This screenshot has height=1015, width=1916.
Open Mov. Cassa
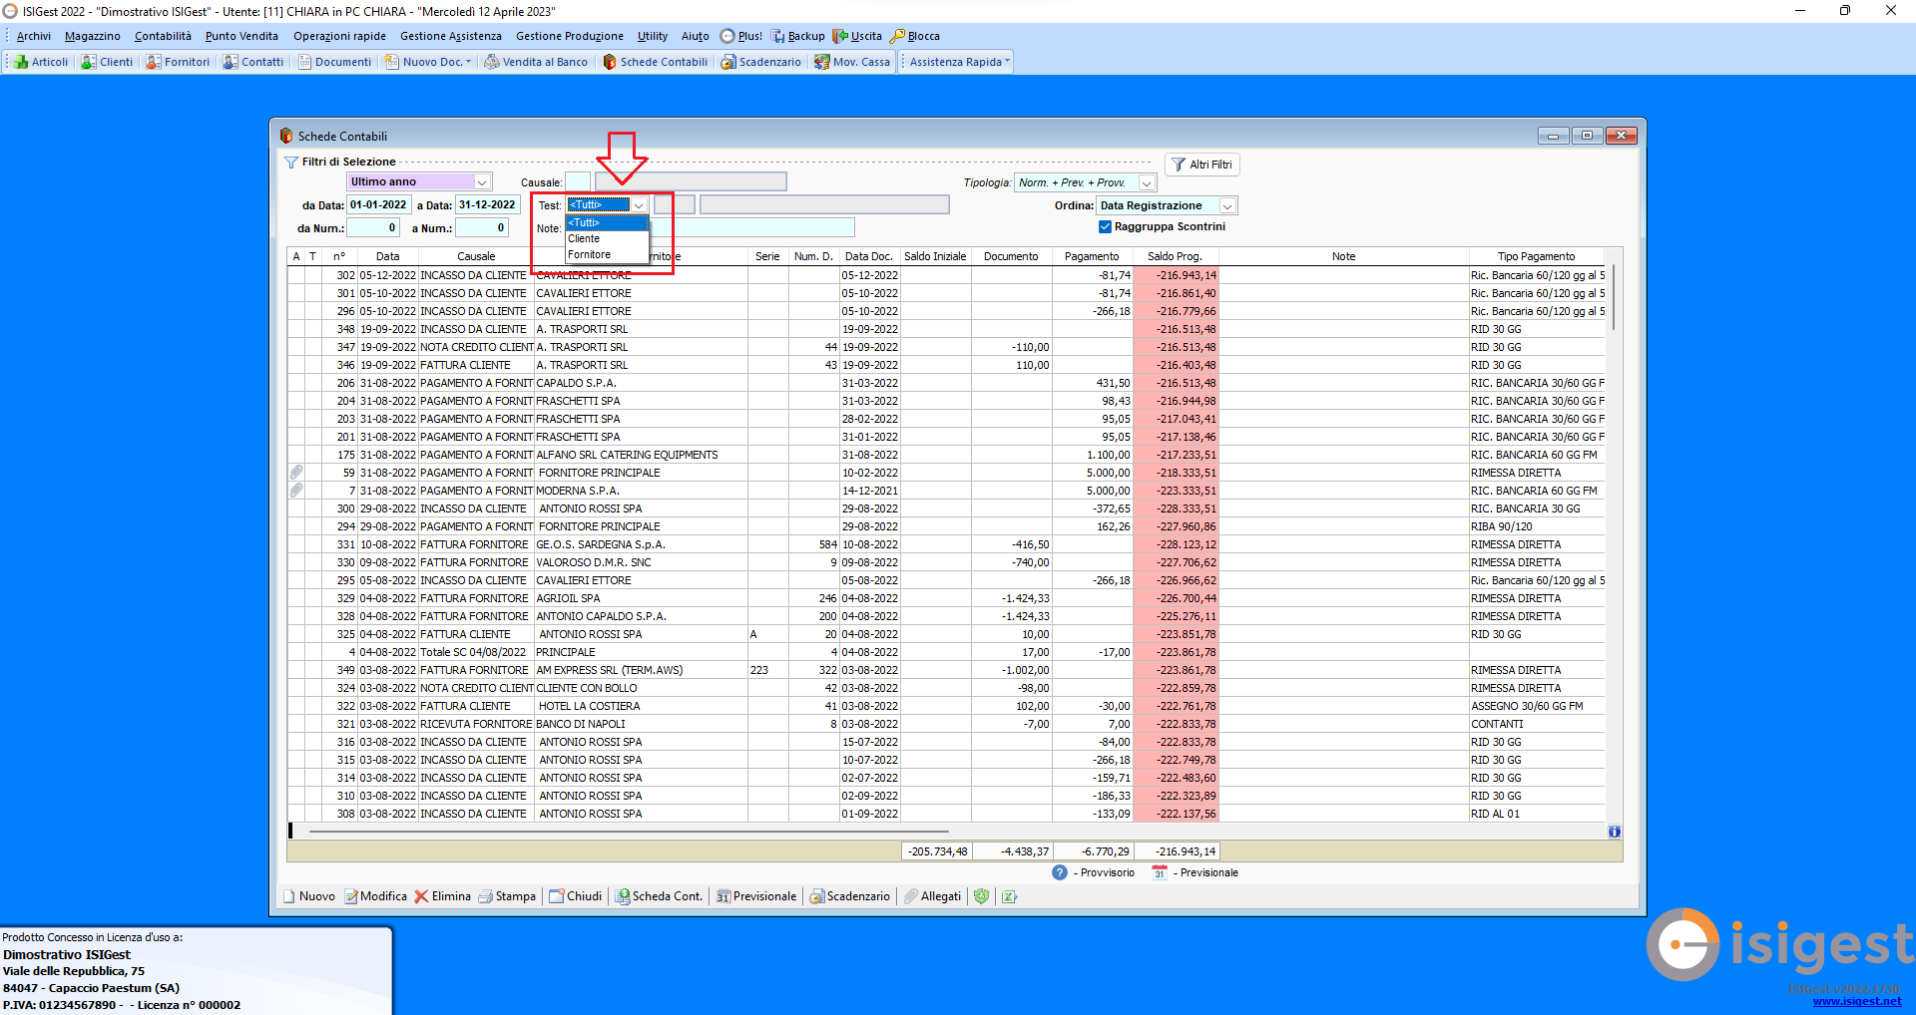852,62
